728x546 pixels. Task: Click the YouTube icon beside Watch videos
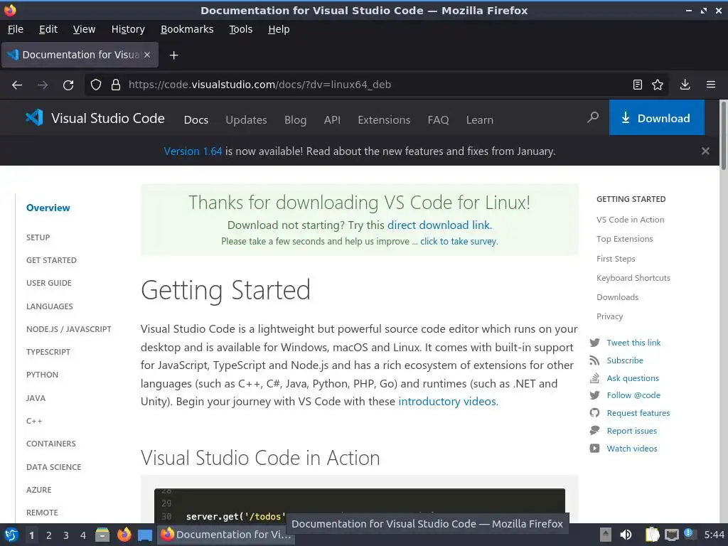595,449
